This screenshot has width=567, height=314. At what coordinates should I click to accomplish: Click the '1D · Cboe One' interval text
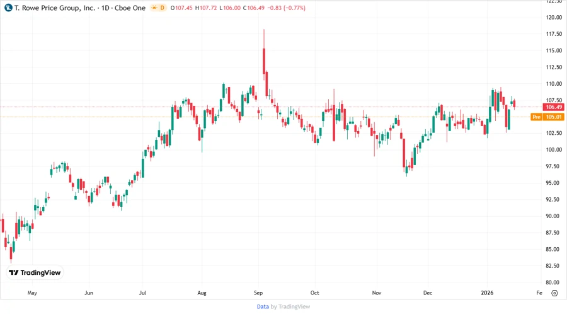(x=123, y=8)
